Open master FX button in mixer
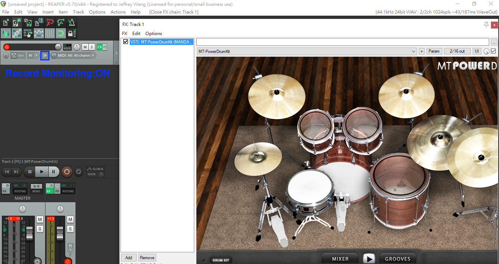 pyautogui.click(x=5, y=189)
